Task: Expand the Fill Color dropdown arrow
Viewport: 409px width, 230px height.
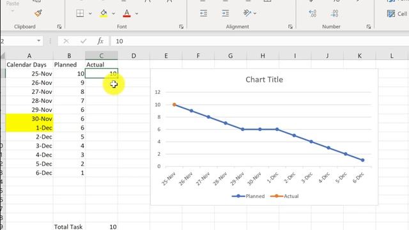Action: pyautogui.click(x=114, y=13)
